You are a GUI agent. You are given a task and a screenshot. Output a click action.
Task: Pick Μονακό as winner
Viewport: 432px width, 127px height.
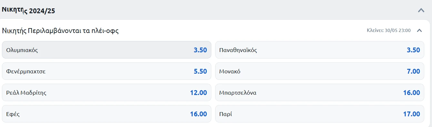click(319, 71)
